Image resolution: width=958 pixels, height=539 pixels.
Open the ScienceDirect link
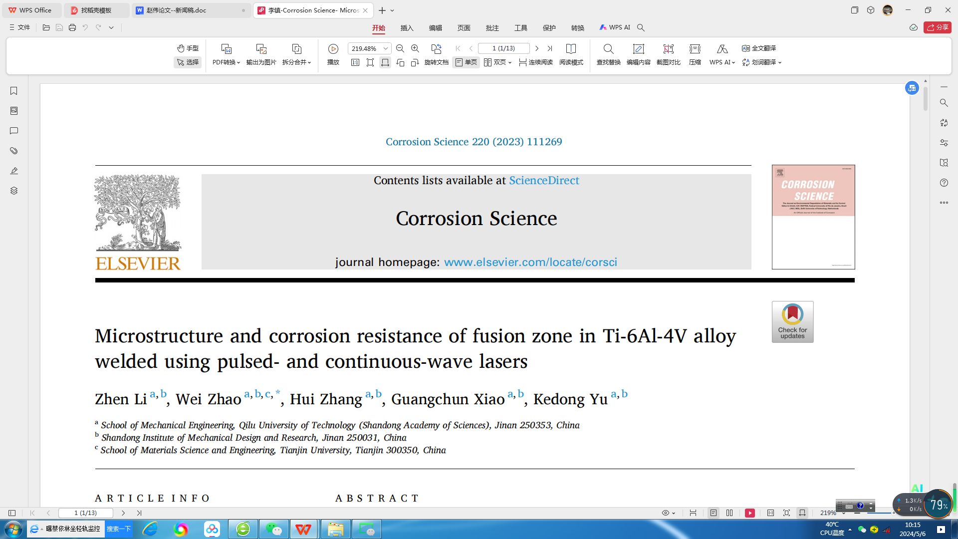[x=544, y=180]
